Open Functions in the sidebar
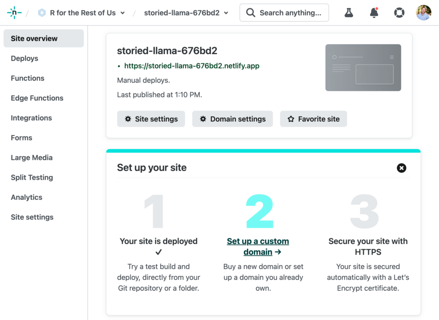439x320 pixels. tap(27, 78)
